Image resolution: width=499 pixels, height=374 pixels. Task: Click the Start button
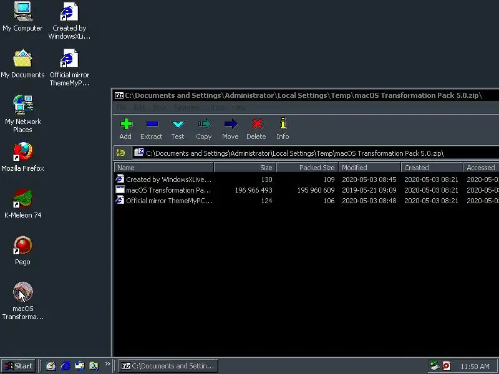click(19, 366)
